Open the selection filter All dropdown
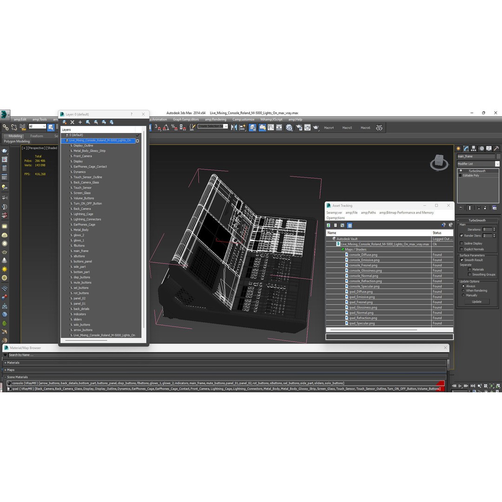The image size is (502, 502). (37, 126)
